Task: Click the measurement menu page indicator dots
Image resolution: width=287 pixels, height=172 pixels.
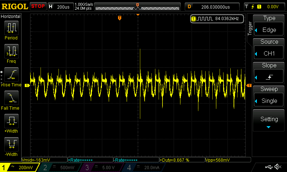Action: [x=1, y=77]
